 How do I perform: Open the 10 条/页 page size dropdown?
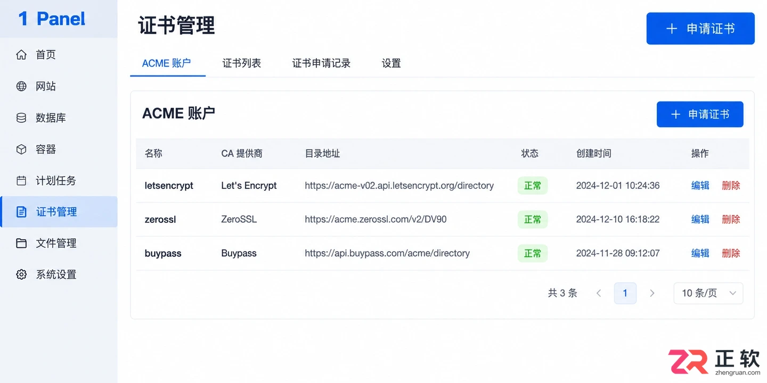point(708,293)
